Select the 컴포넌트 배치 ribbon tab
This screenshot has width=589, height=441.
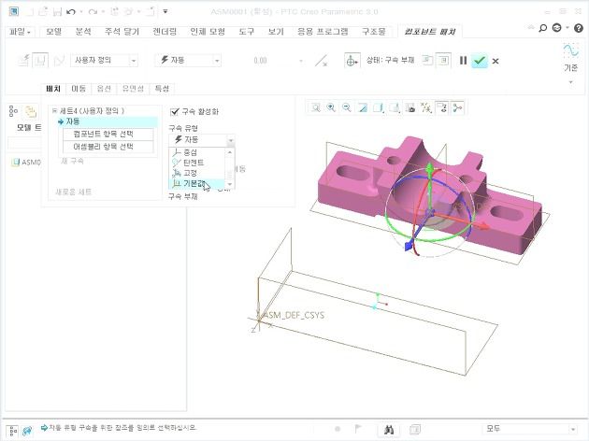430,32
